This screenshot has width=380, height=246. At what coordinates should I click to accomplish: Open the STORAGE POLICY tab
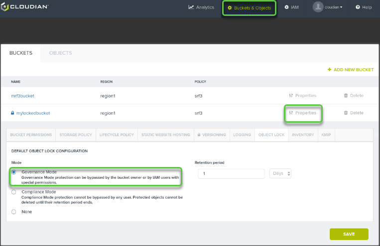tap(76, 135)
